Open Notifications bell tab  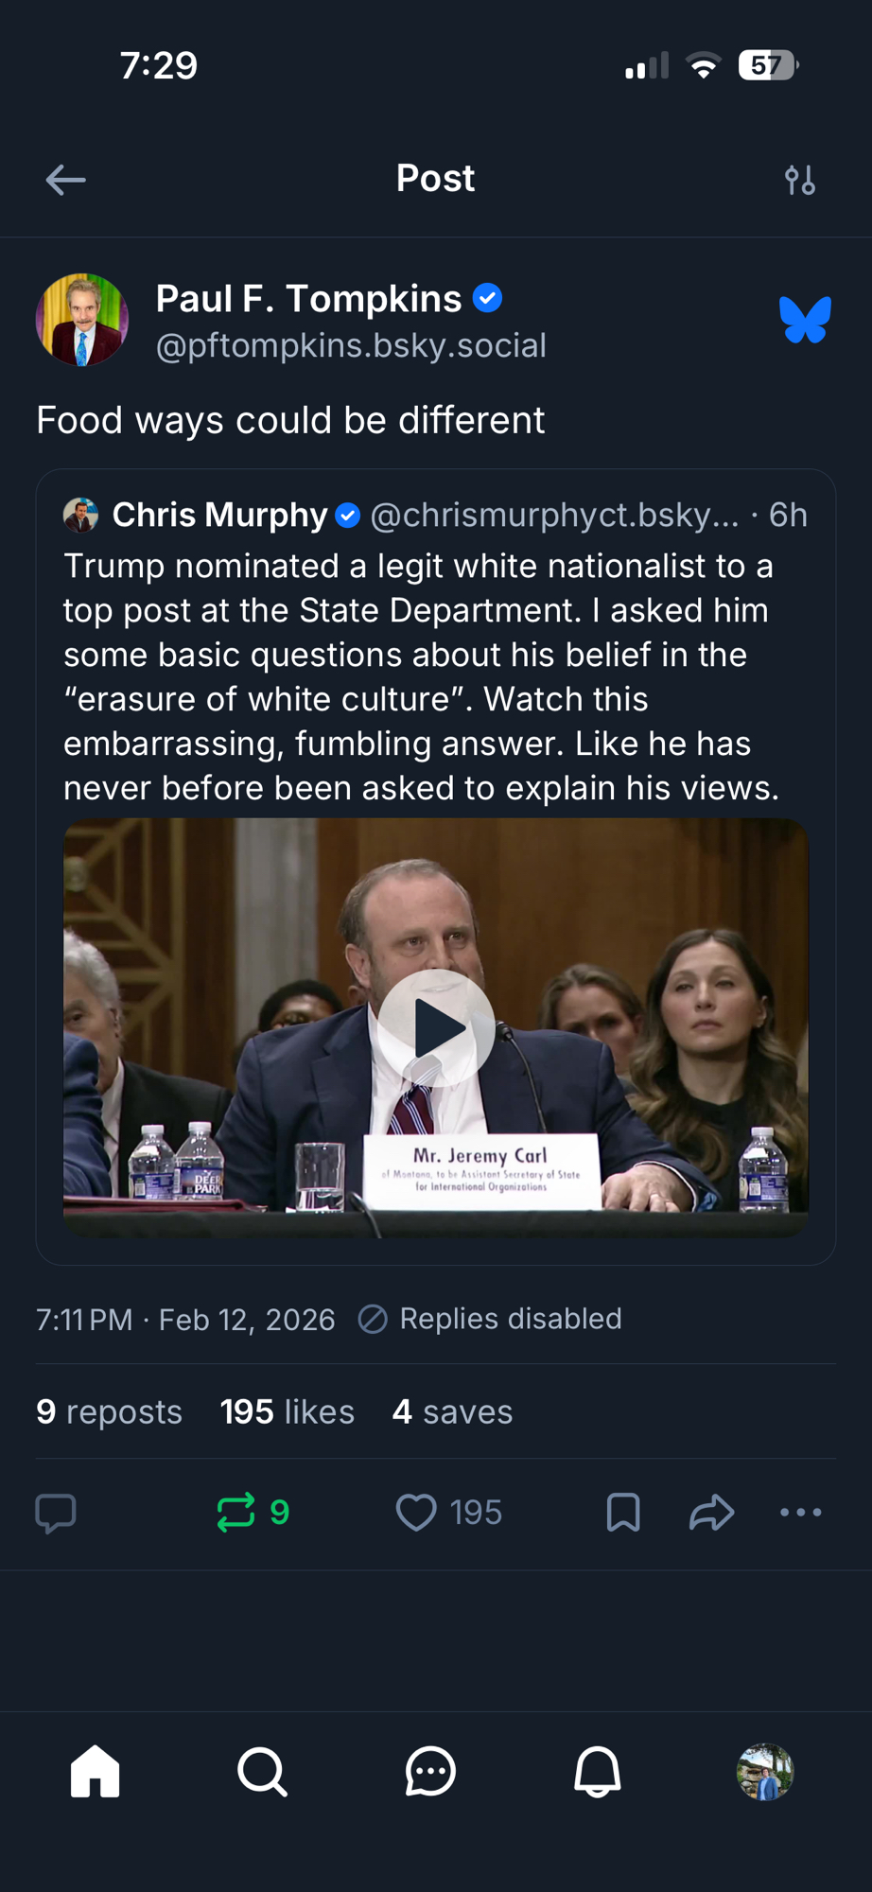coord(598,1772)
